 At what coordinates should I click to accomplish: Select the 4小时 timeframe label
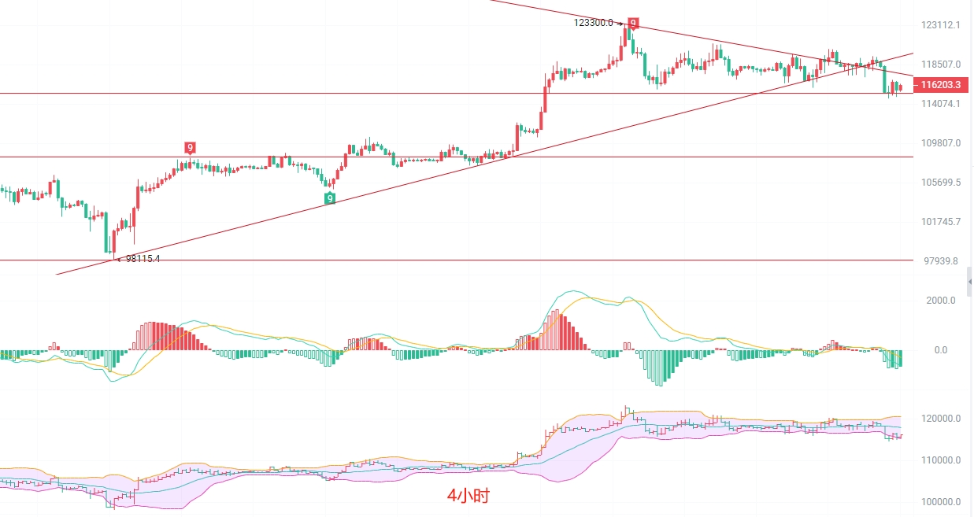click(x=470, y=496)
